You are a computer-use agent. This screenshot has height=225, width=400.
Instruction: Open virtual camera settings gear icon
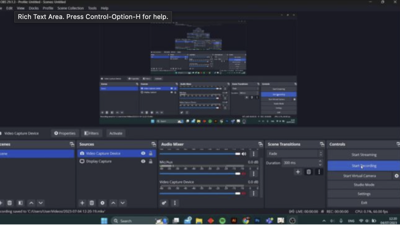pos(396,176)
